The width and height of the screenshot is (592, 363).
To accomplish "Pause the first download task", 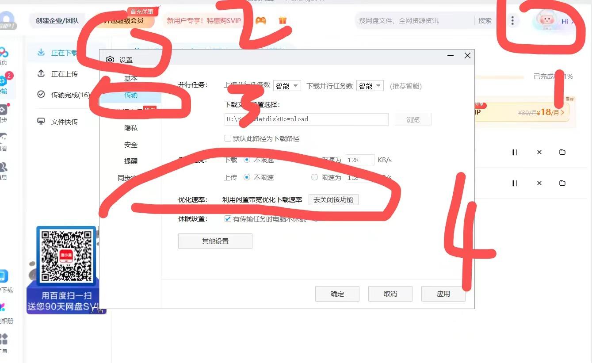I will pos(515,152).
